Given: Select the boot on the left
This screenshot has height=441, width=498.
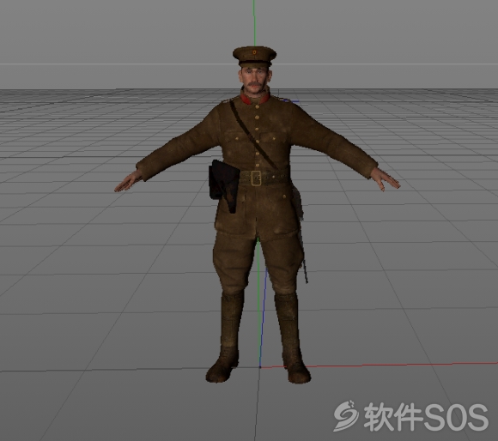Looking at the screenshot, I should 225,337.
